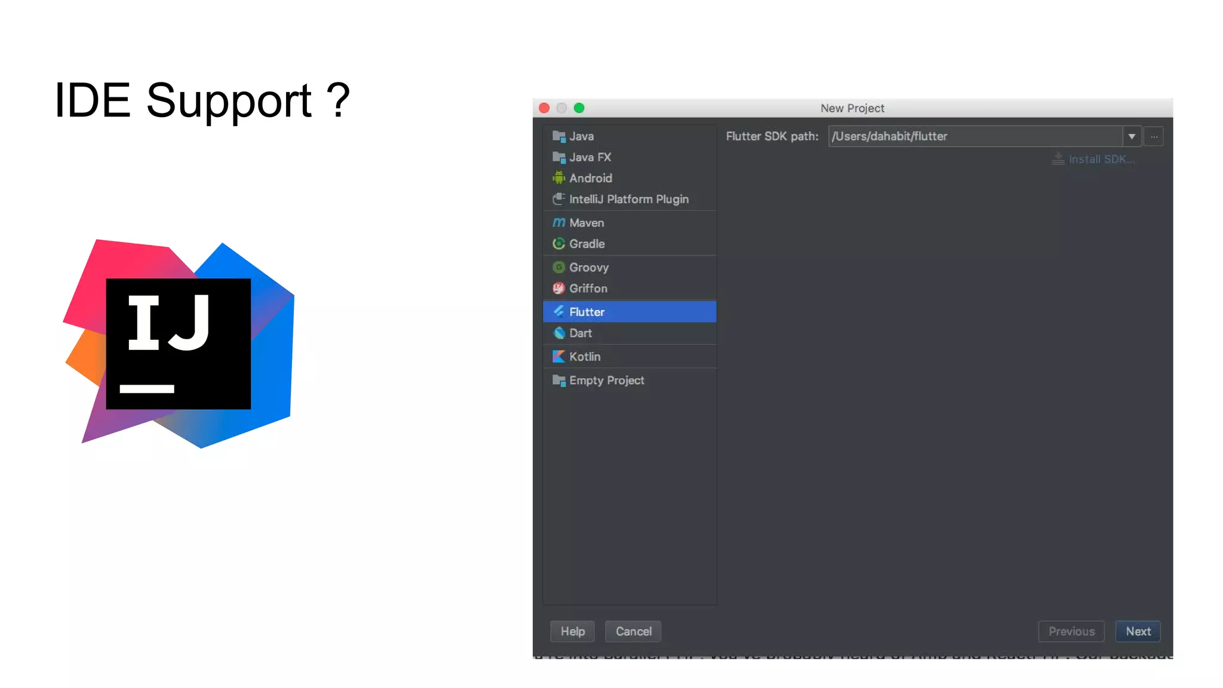Choose Empty Project in the list
The height and width of the screenshot is (688, 1223).
(629, 380)
